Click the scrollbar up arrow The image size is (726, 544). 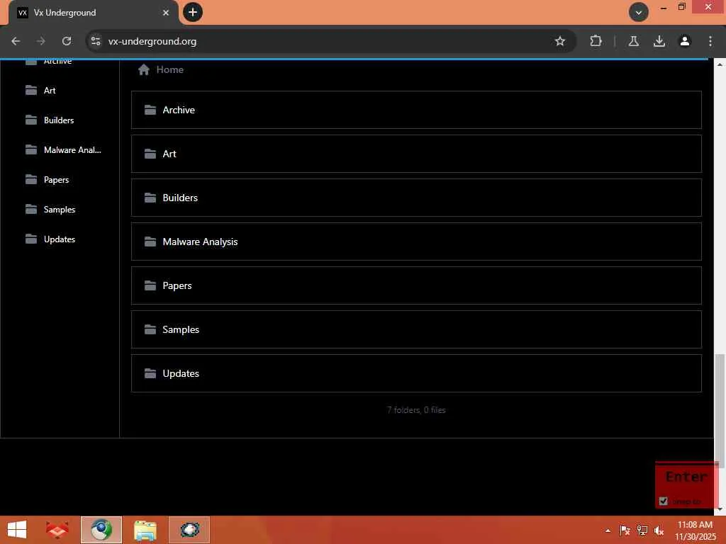point(720,64)
